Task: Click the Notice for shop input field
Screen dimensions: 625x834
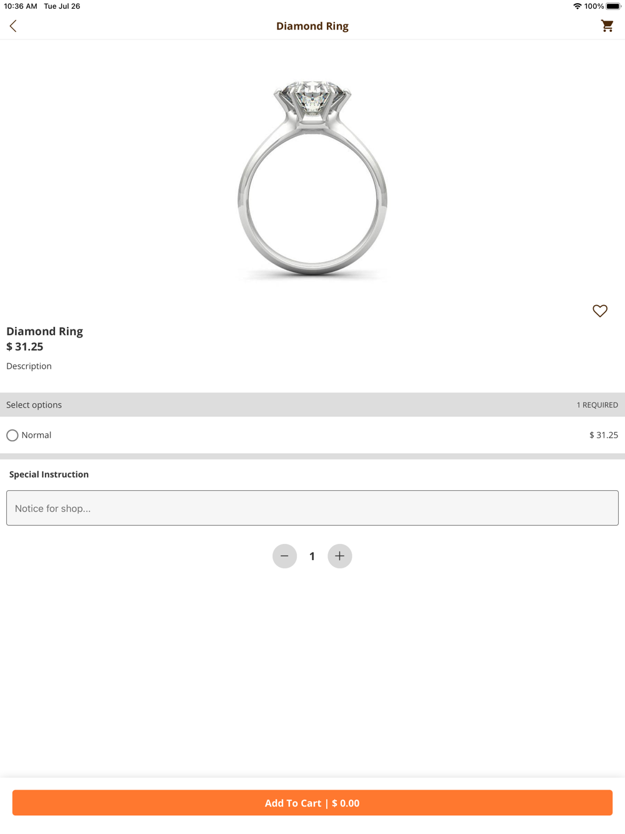Action: point(312,508)
